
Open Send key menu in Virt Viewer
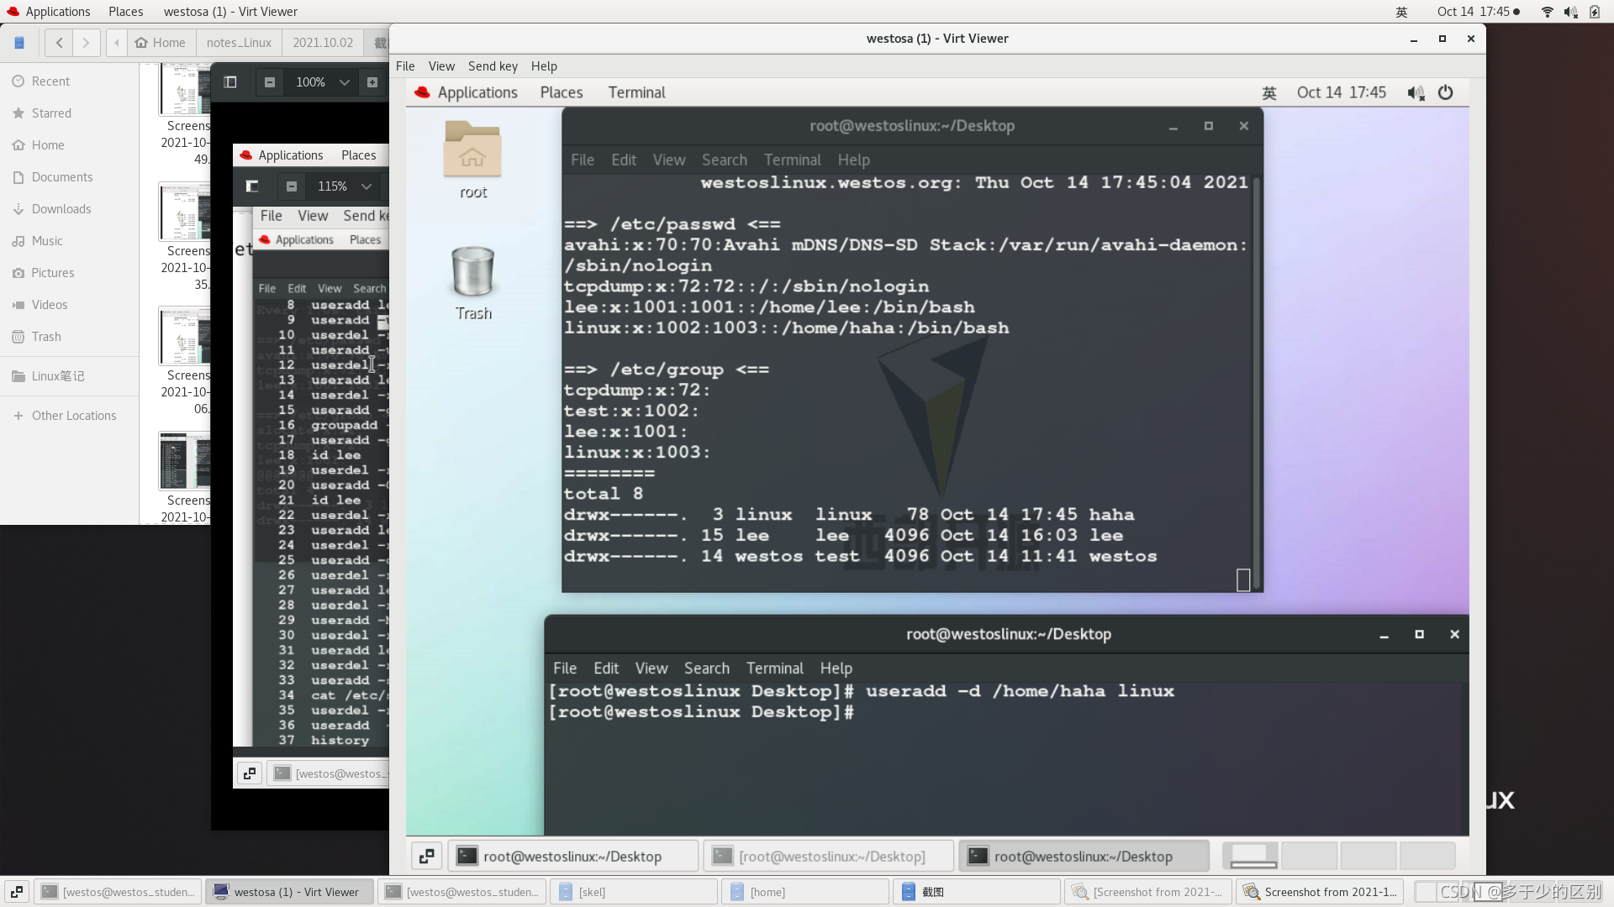tap(493, 66)
